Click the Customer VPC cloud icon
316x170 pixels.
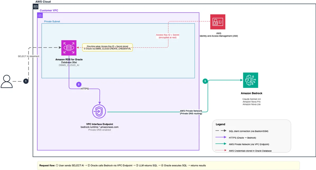[x=40, y=15]
